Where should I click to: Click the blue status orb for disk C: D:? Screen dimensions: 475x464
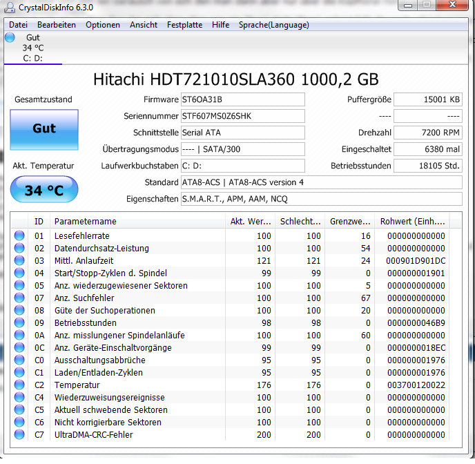10,37
